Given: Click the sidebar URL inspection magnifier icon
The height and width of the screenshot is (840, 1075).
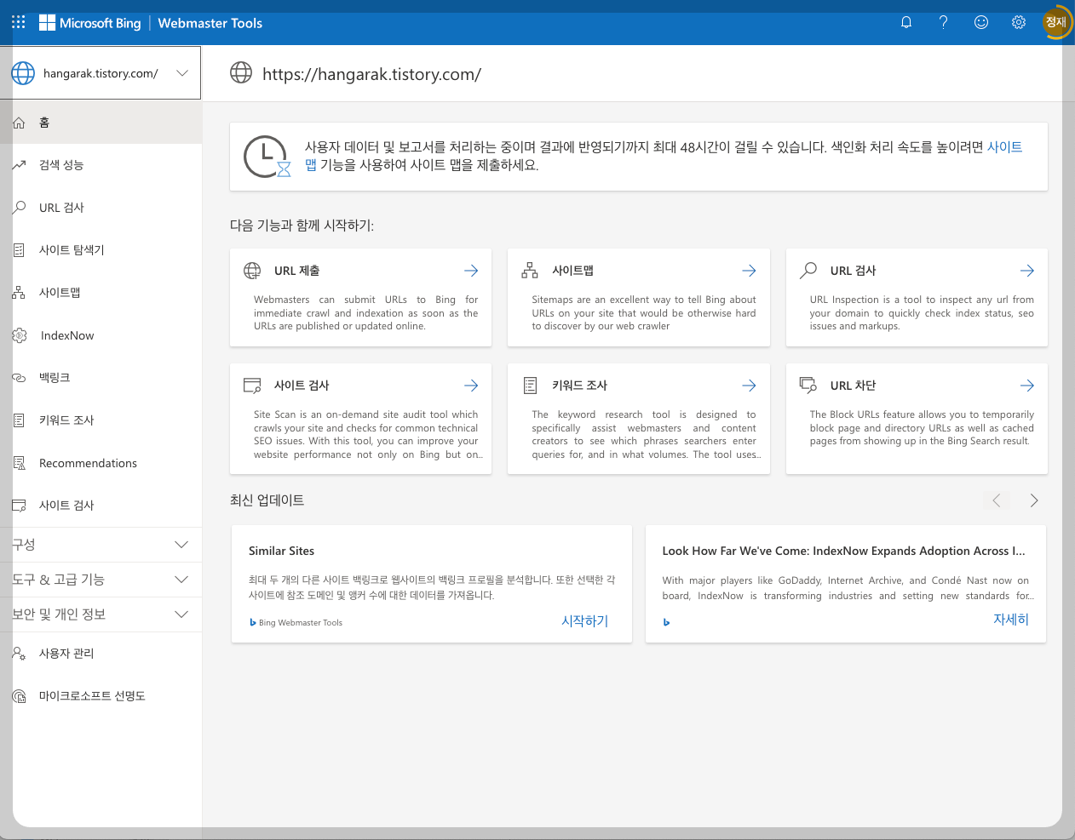Looking at the screenshot, I should click(x=19, y=208).
